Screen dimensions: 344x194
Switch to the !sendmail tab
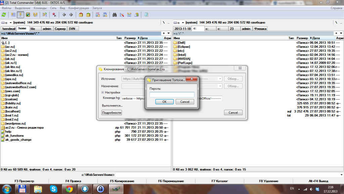tap(9, 29)
